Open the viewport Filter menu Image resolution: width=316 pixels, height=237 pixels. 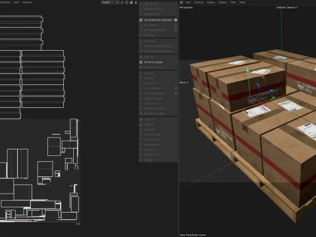[x=233, y=3]
